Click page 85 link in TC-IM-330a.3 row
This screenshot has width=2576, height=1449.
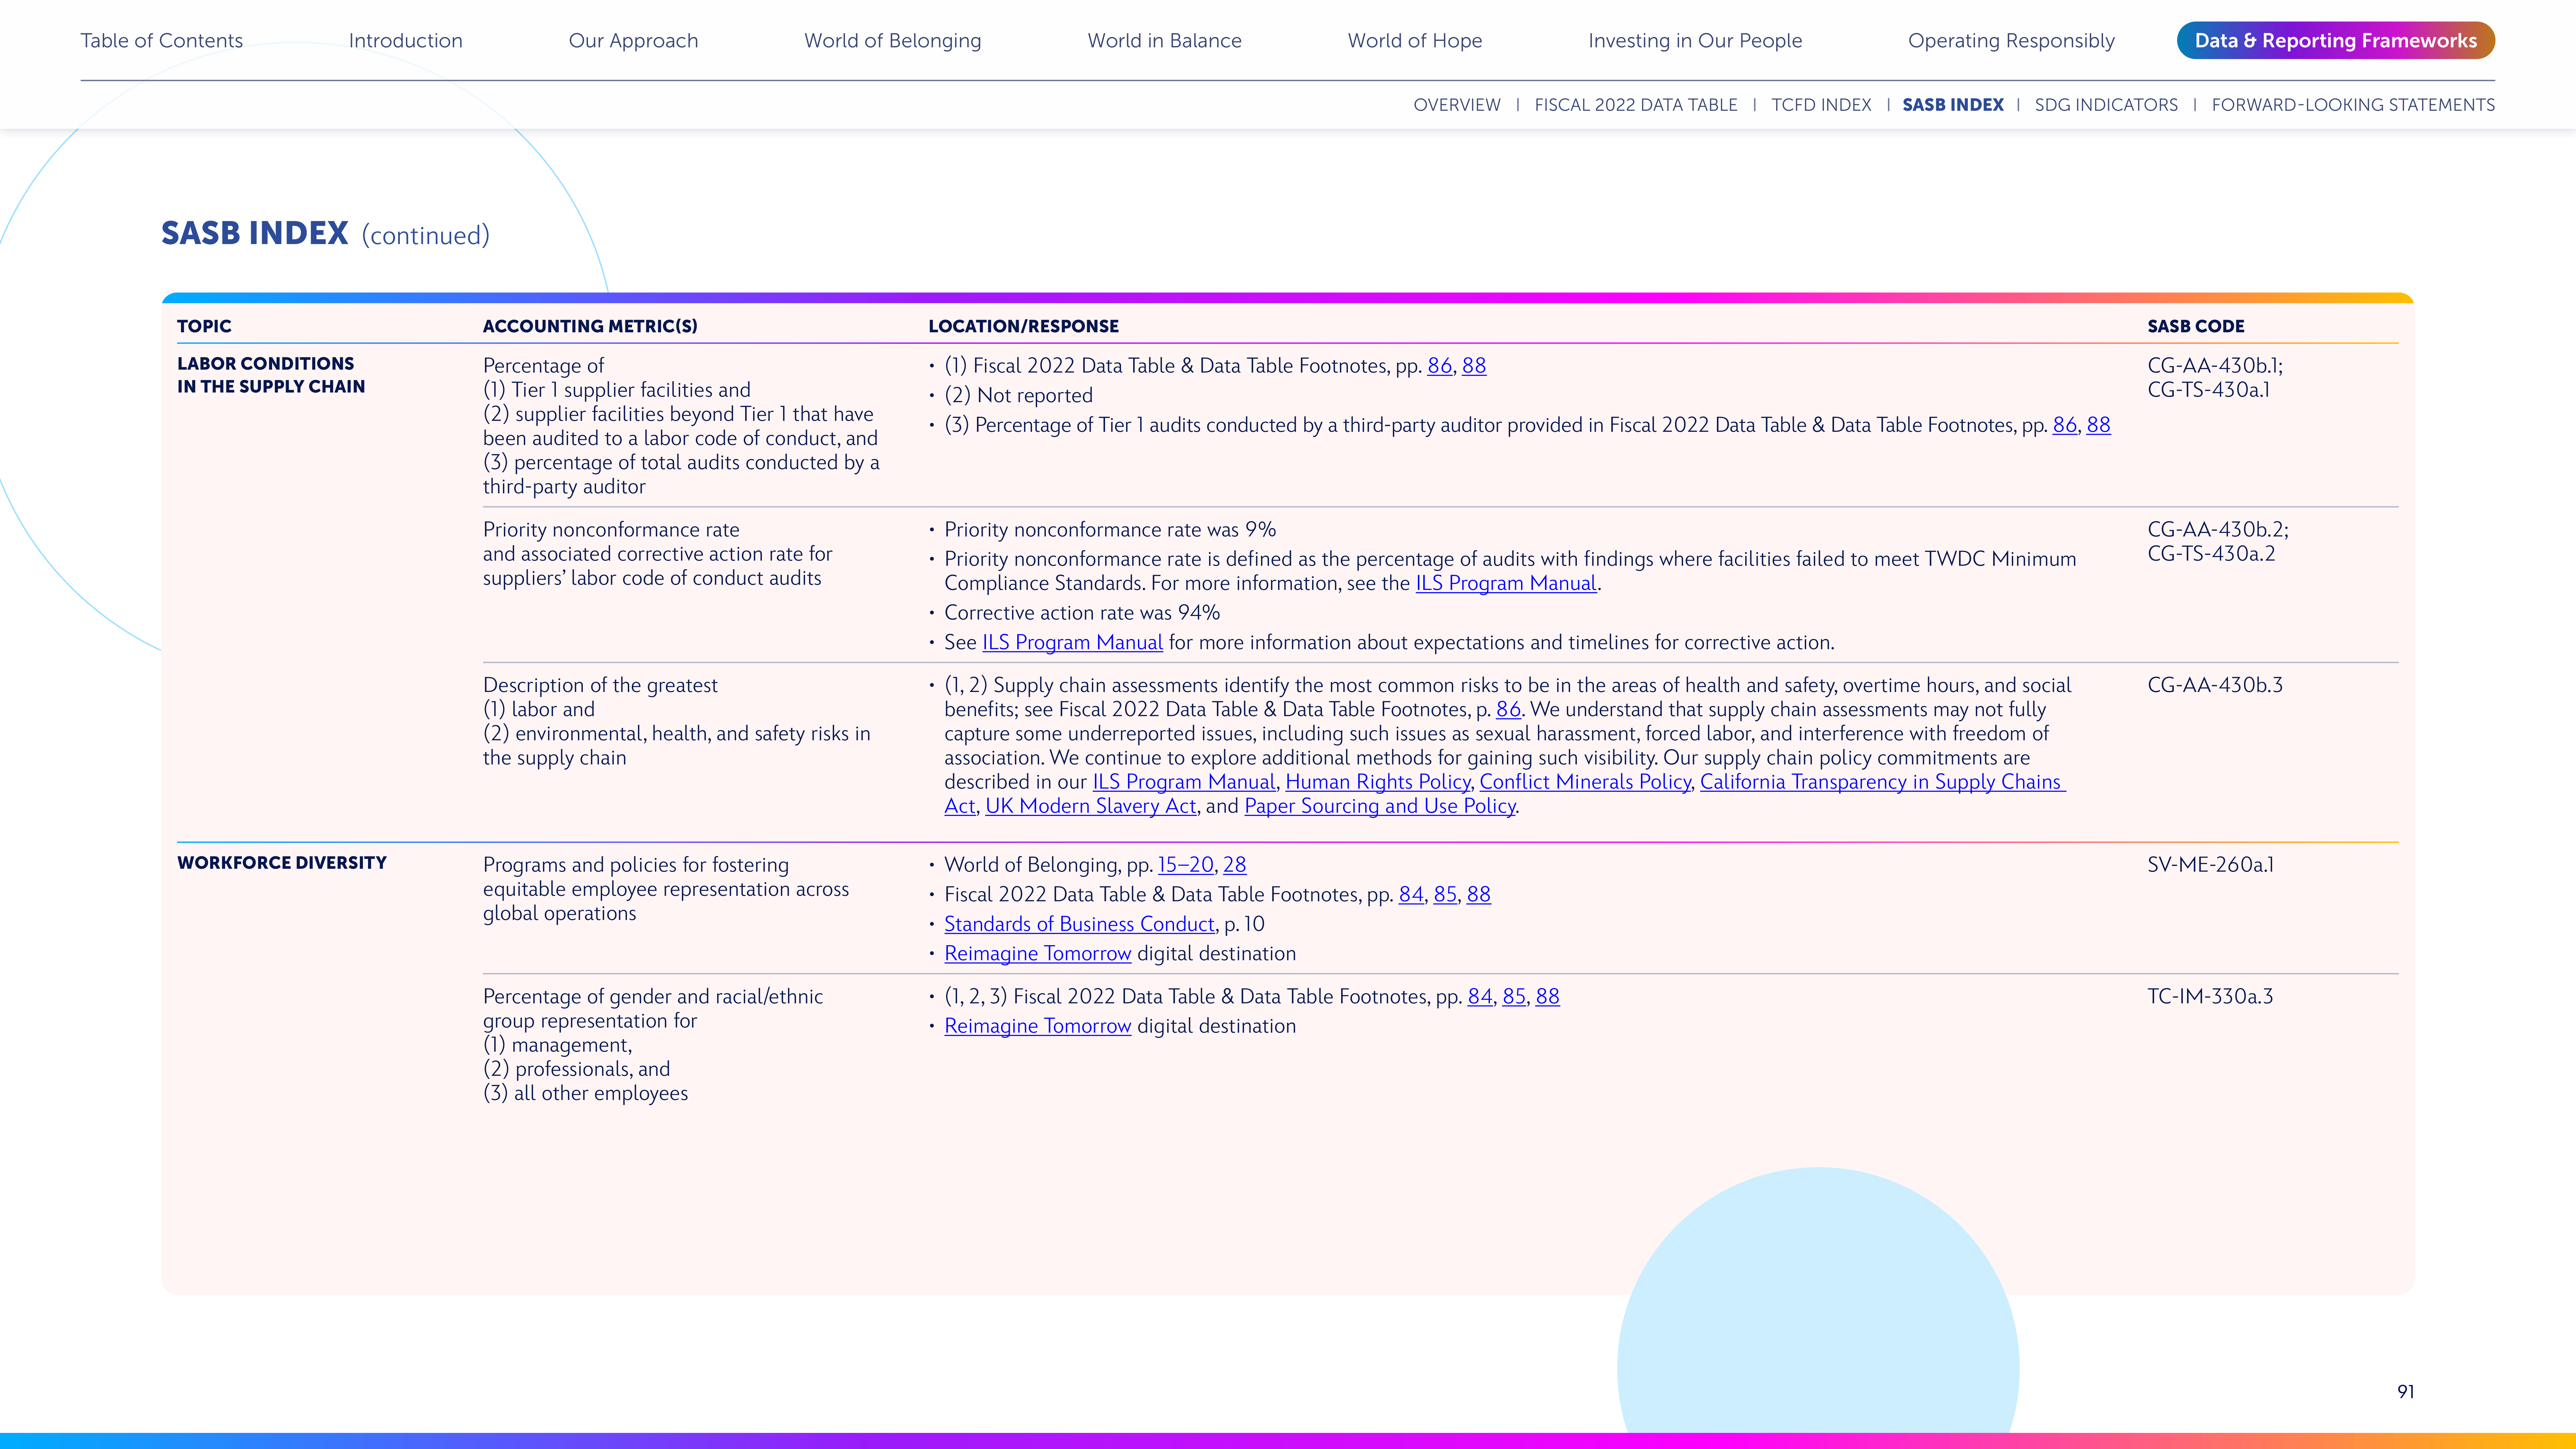coord(1514,997)
